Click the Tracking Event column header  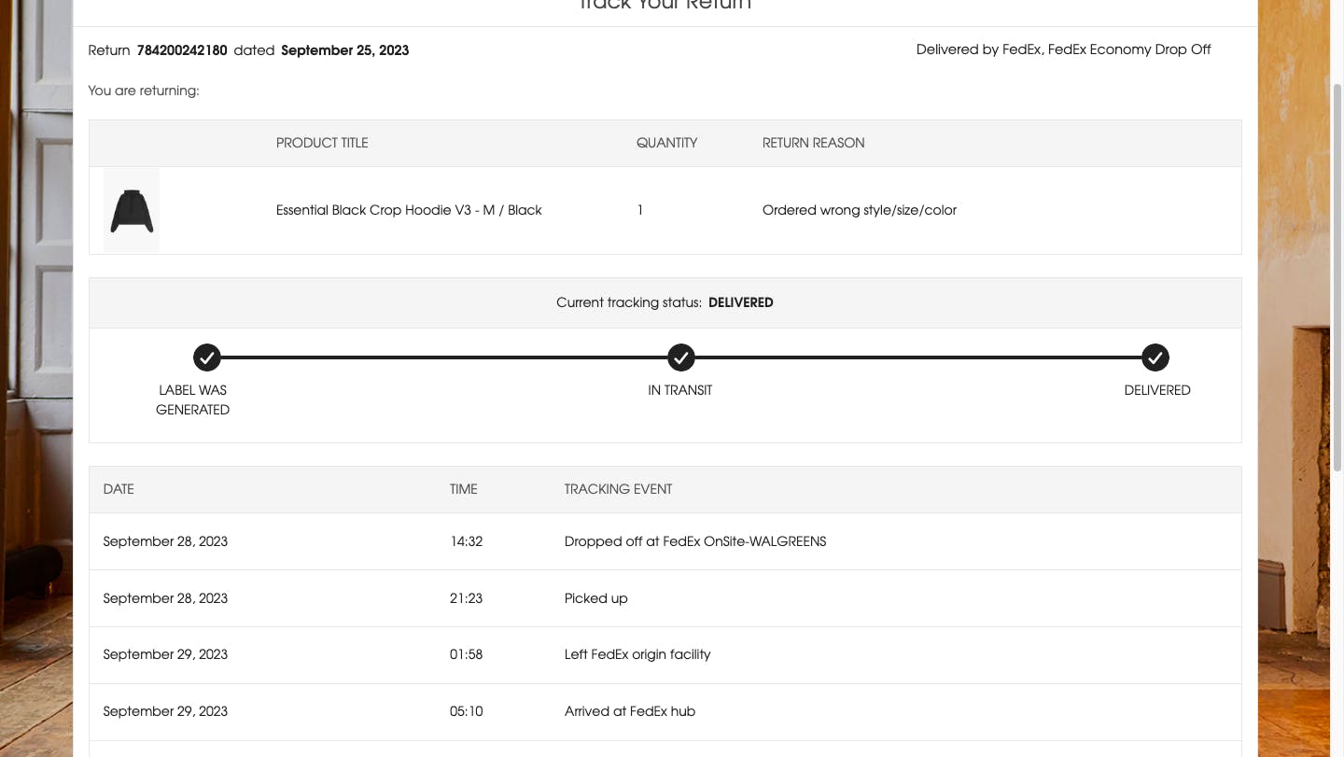click(x=618, y=489)
